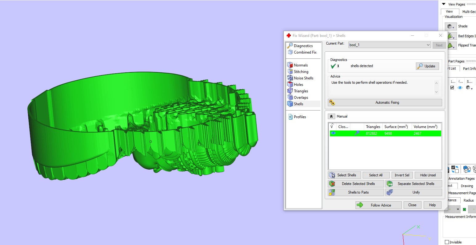Click the invert selection checkbox icon
The height and width of the screenshot is (245, 476).
455,169
